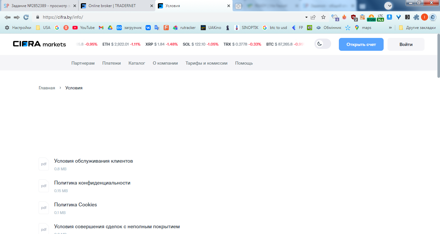Image resolution: width=440 pixels, height=234 pixels.
Task: Open the rutracker bookmark
Action: (x=184, y=28)
